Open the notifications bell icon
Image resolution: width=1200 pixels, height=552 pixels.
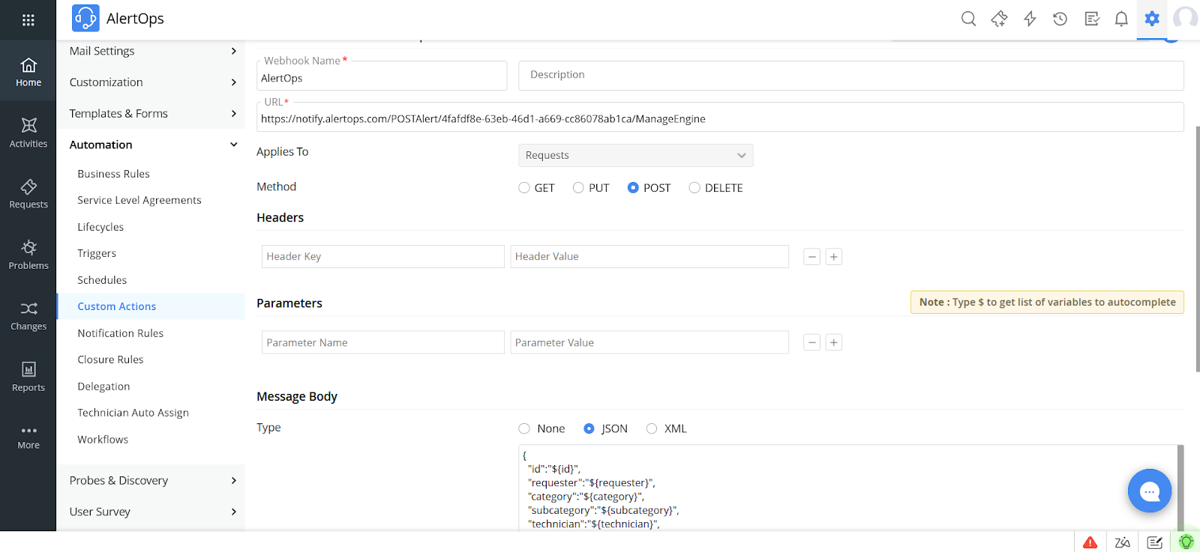click(x=1121, y=19)
